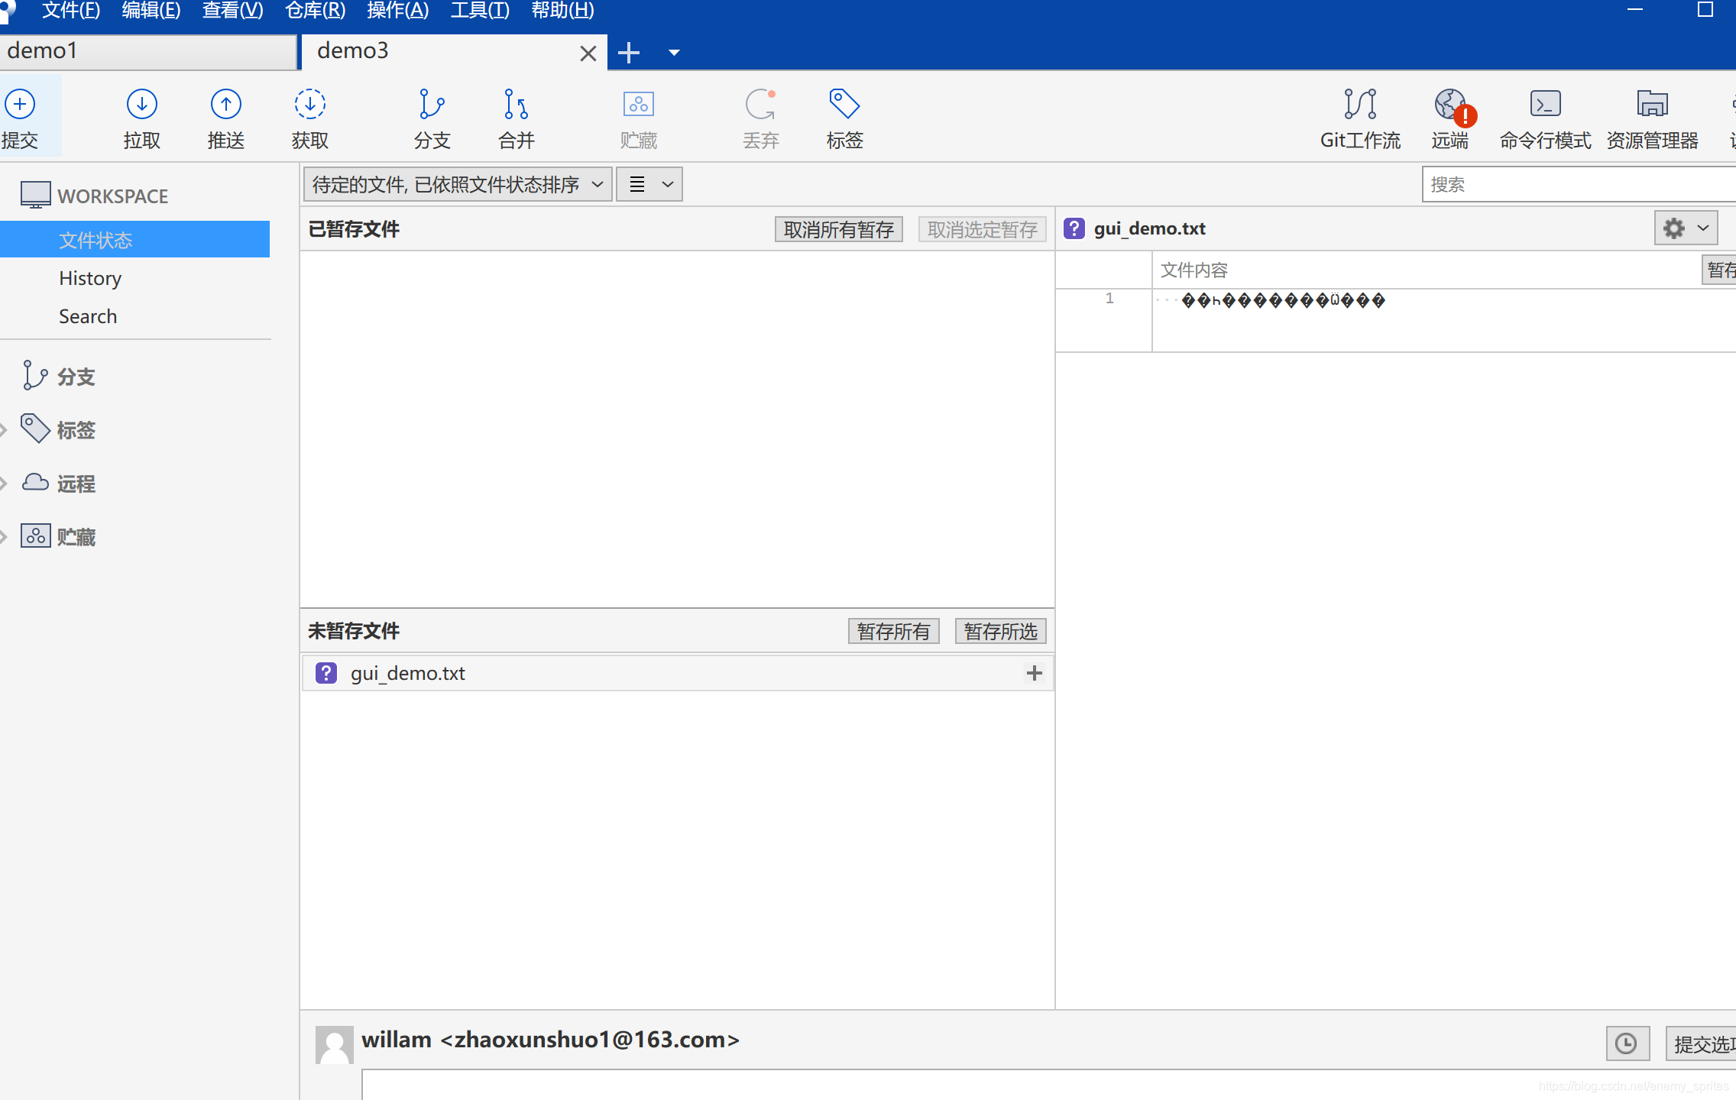
Task: Click the 拉取 (Pull) toolbar icon
Action: 141,118
